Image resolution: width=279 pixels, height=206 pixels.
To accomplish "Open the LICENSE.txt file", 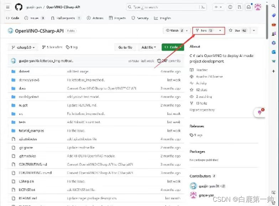I will click(27, 190).
